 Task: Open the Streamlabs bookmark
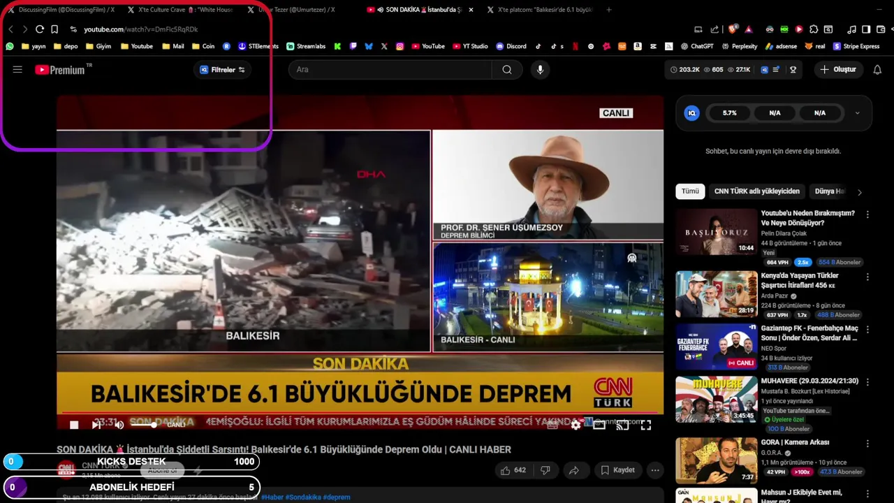click(x=306, y=46)
